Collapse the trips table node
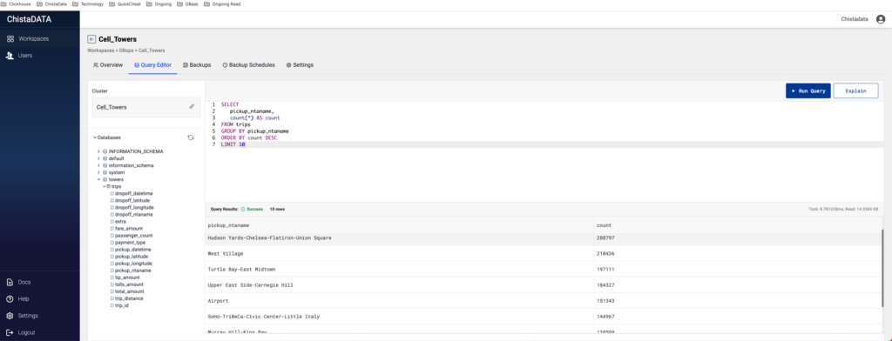The width and height of the screenshot is (892, 341). [105, 186]
